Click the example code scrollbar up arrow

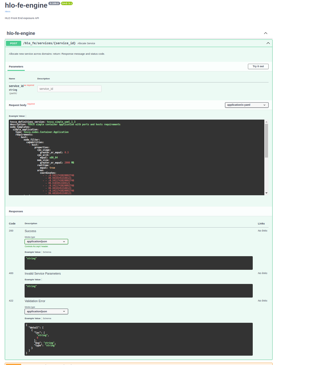[266, 122]
